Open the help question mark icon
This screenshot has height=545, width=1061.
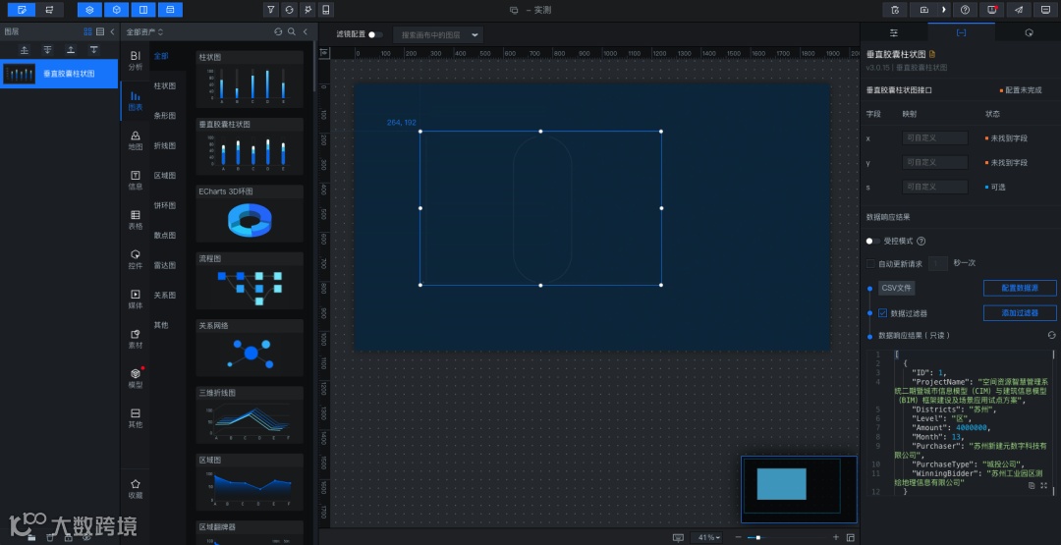tap(966, 10)
